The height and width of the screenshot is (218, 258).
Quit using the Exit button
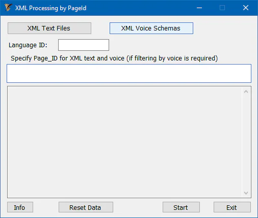click(x=232, y=207)
